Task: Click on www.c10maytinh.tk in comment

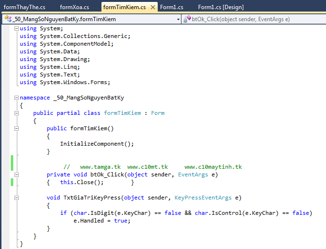Action: click(x=213, y=167)
